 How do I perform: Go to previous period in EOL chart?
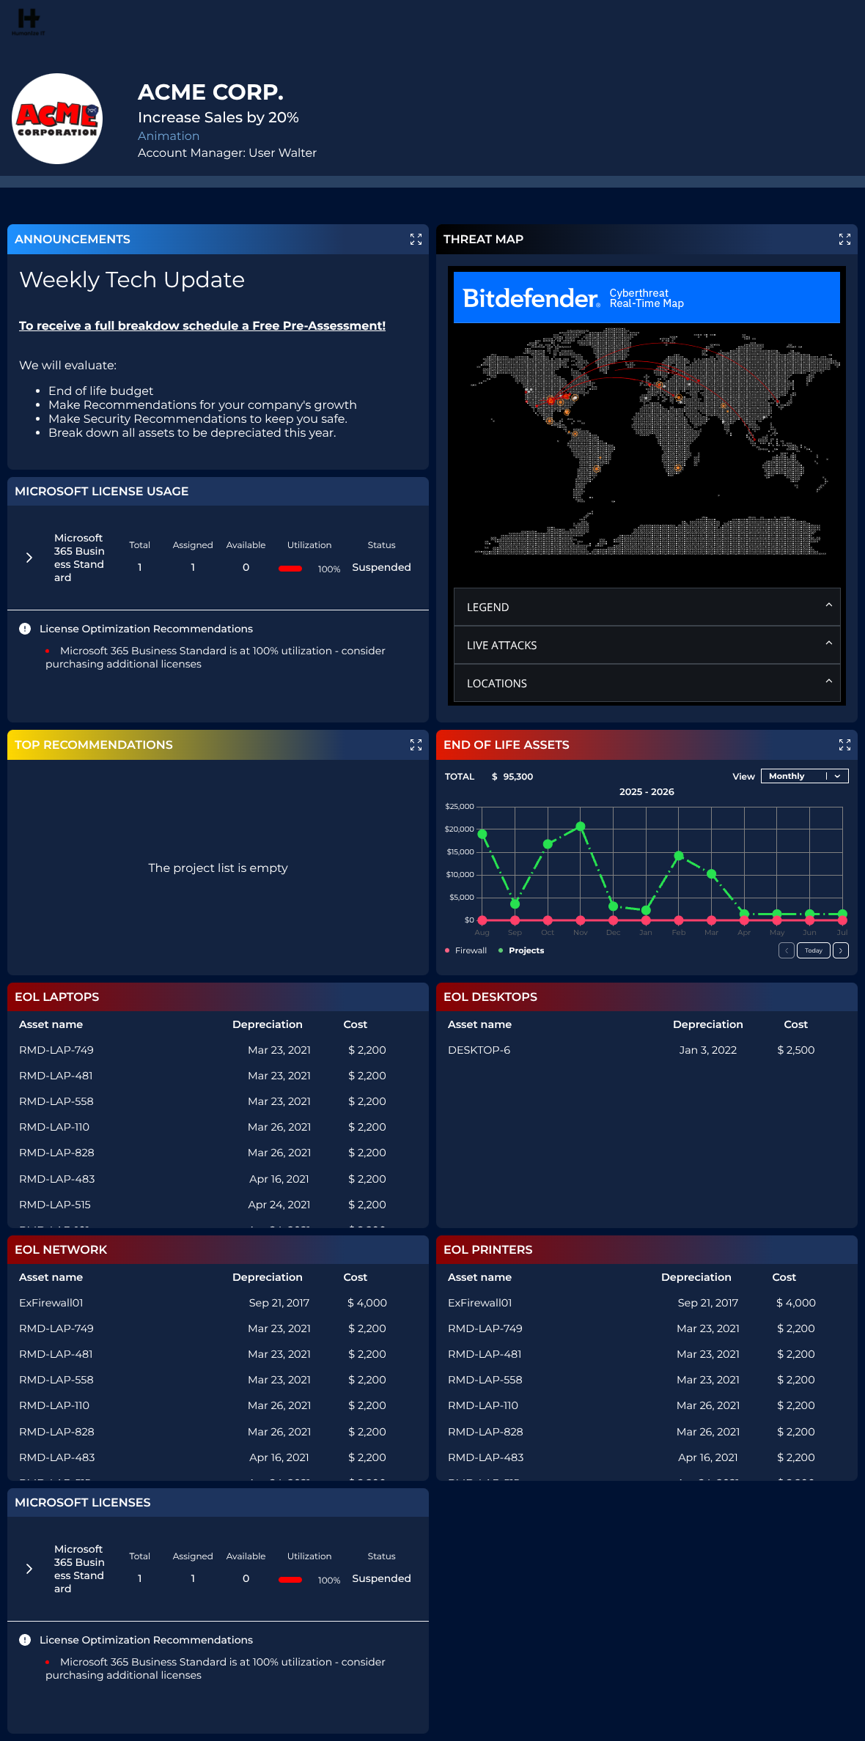(787, 950)
